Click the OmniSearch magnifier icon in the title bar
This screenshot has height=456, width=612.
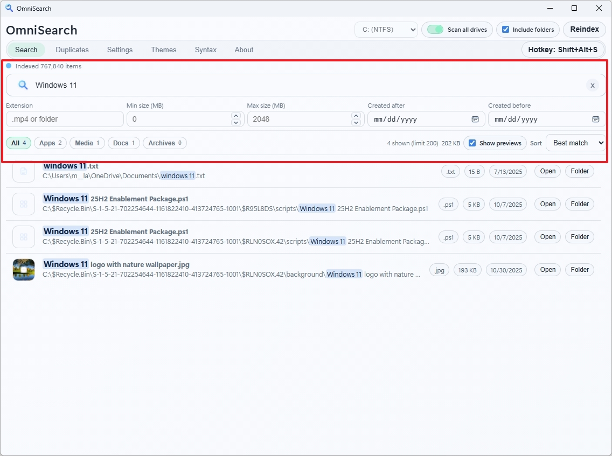(x=9, y=8)
